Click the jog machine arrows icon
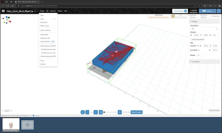Image resolution: width=222 pixels, height=133 pixels. click(219, 11)
